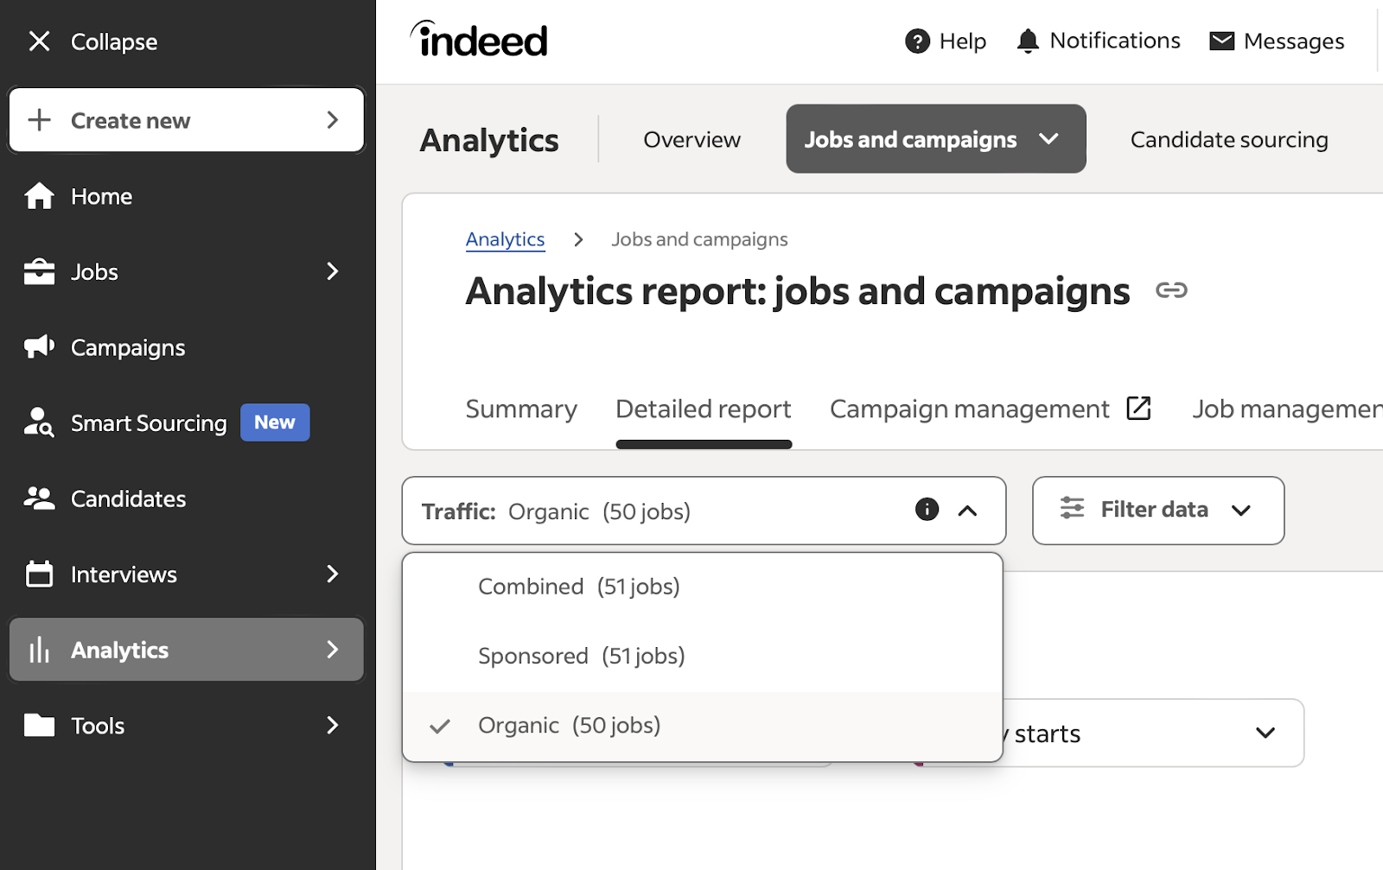Click the Campaigns megaphone icon
1383x870 pixels.
click(39, 346)
